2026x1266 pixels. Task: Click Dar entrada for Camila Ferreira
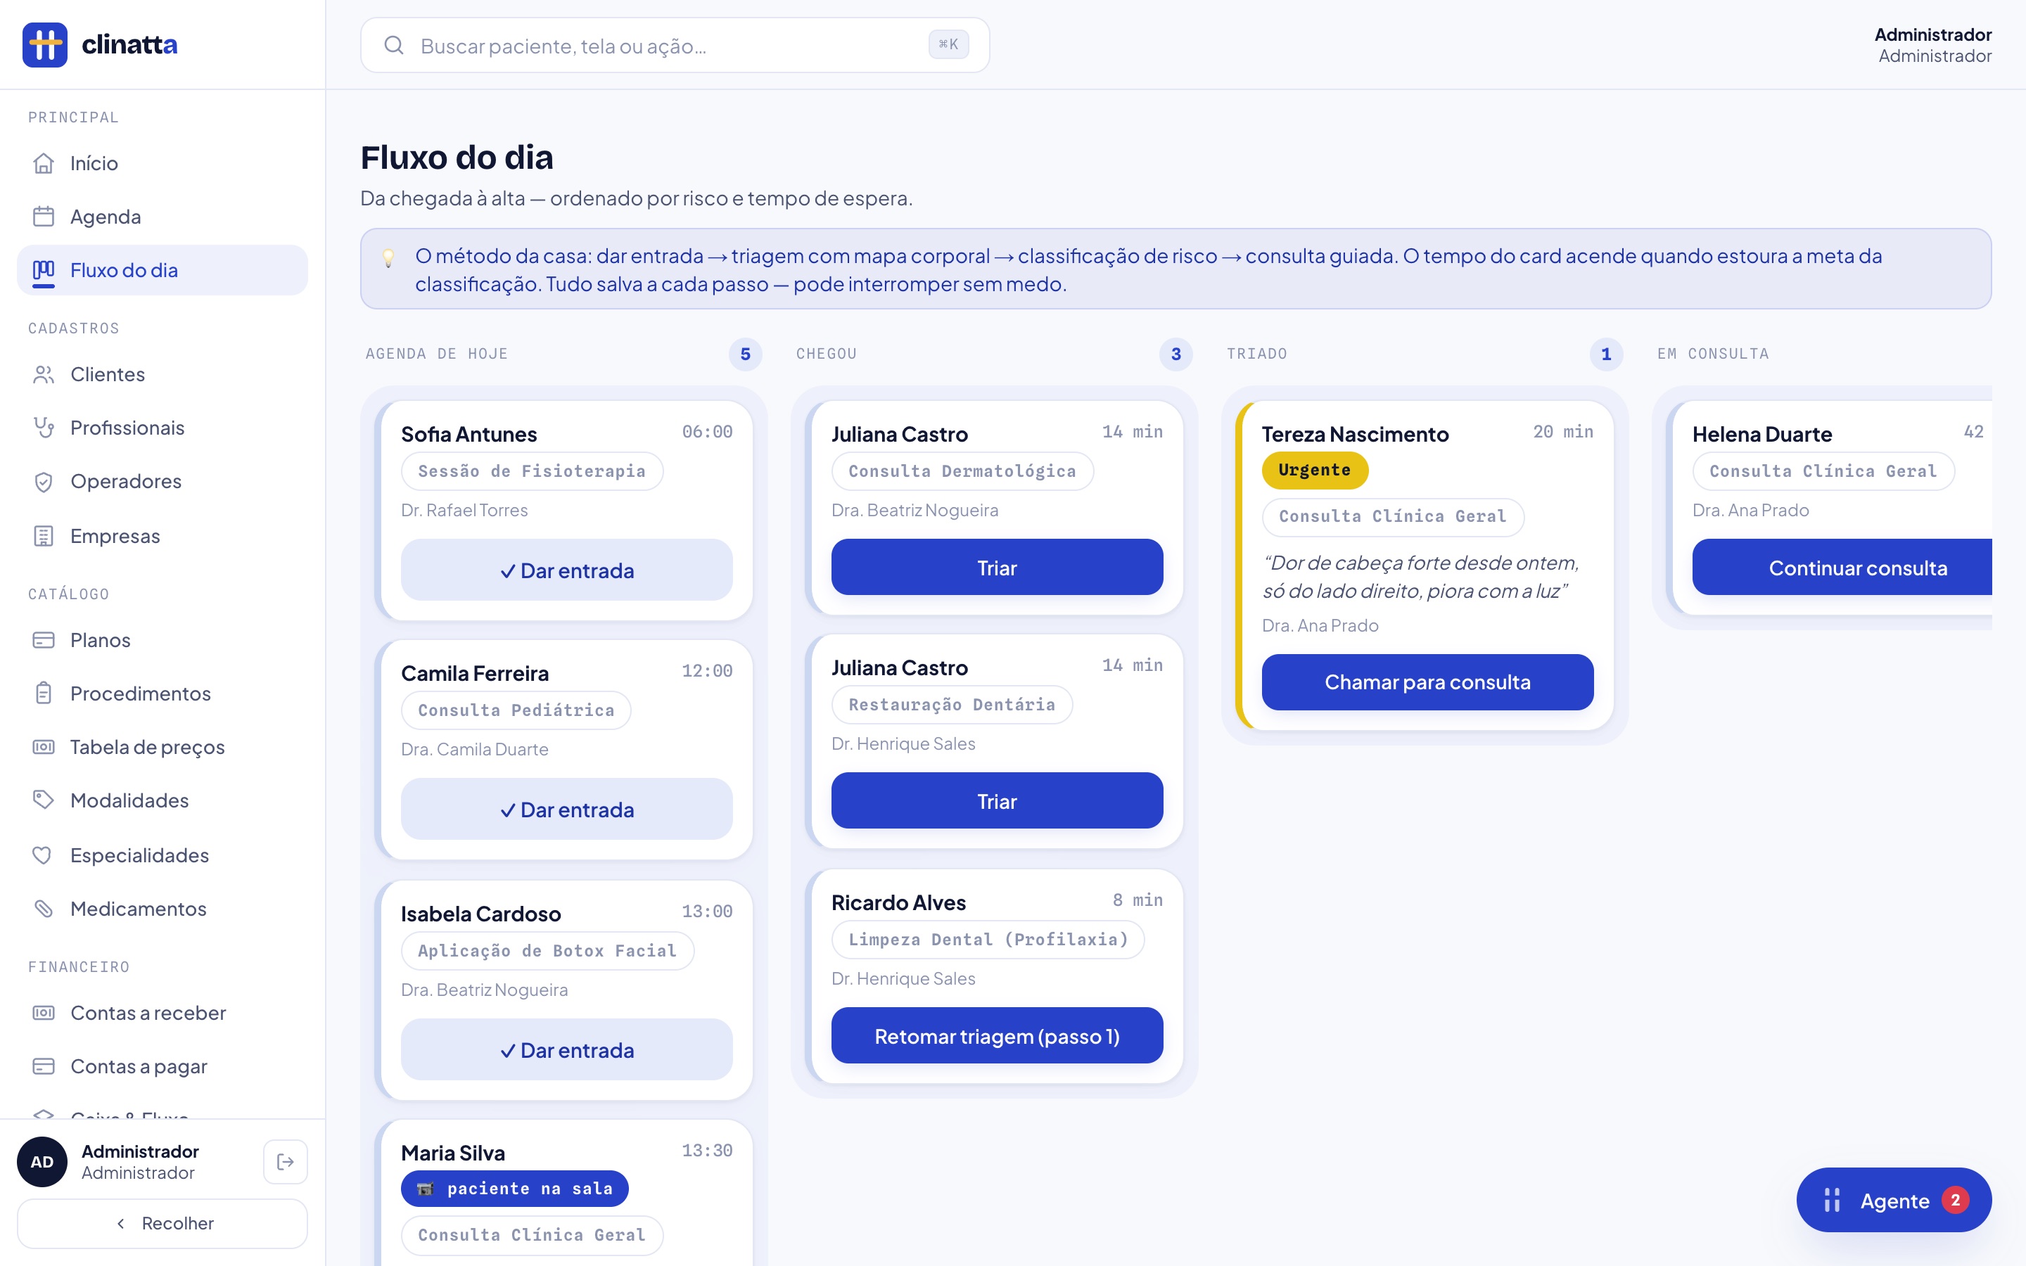click(x=567, y=810)
